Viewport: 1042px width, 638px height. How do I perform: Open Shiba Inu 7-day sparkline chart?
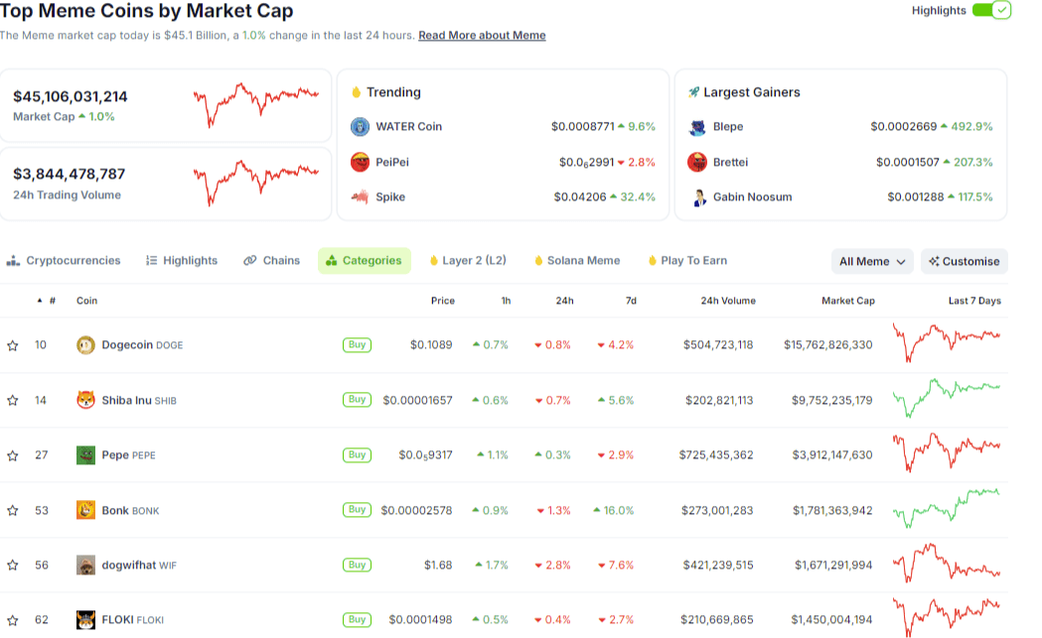[x=947, y=397]
